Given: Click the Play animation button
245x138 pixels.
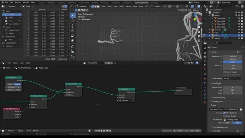Looking at the screenshot, I should point(104,131).
